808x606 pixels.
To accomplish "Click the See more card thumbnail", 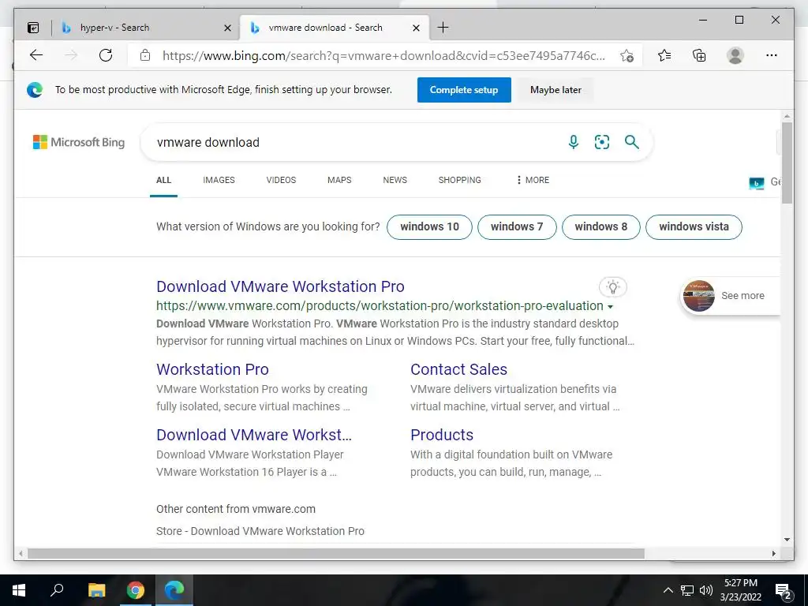I will pyautogui.click(x=699, y=296).
